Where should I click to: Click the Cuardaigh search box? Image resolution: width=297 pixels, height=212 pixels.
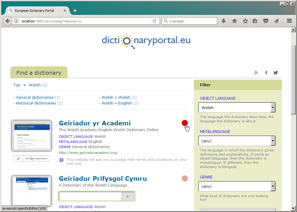(x=189, y=21)
